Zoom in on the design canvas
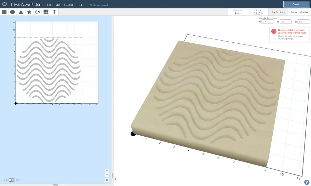The width and height of the screenshot is (311, 186). pos(107,171)
